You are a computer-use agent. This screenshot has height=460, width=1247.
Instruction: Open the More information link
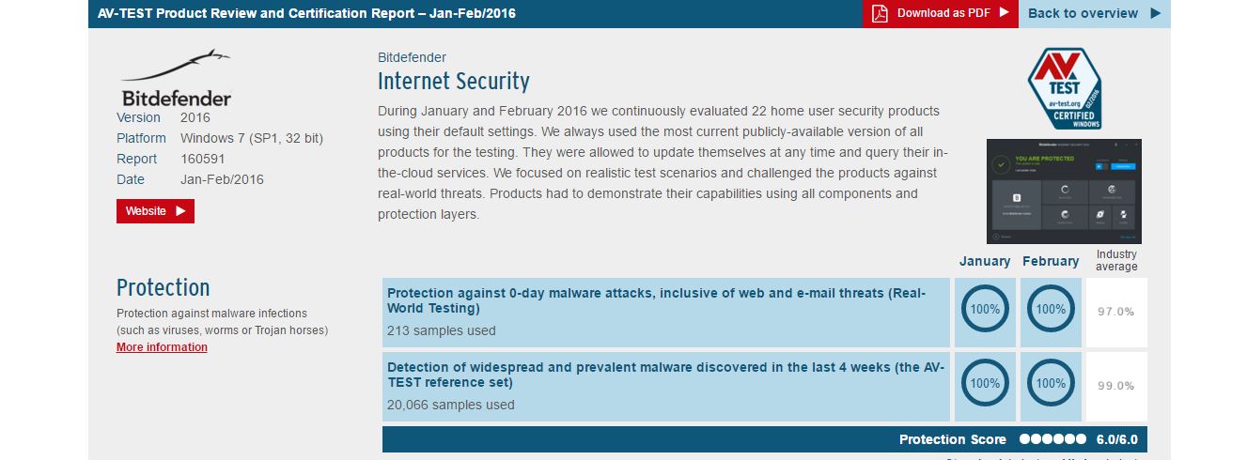coord(162,347)
